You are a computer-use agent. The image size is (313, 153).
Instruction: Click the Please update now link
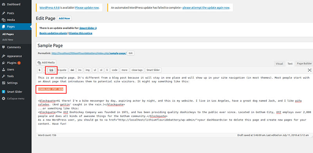(x=87, y=8)
